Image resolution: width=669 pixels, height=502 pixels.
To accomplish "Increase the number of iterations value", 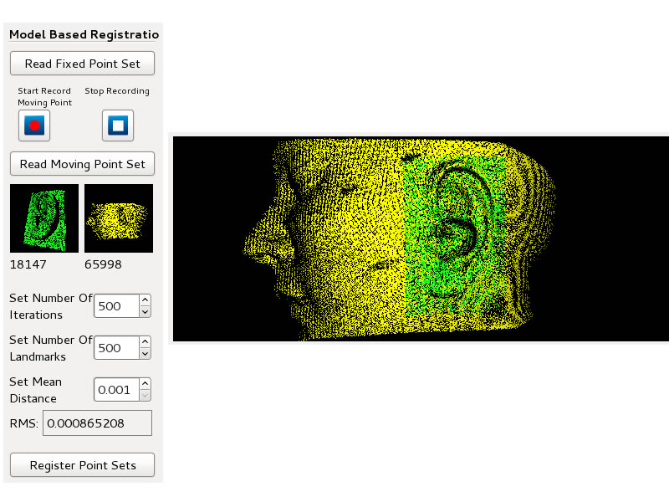I will [x=145, y=300].
